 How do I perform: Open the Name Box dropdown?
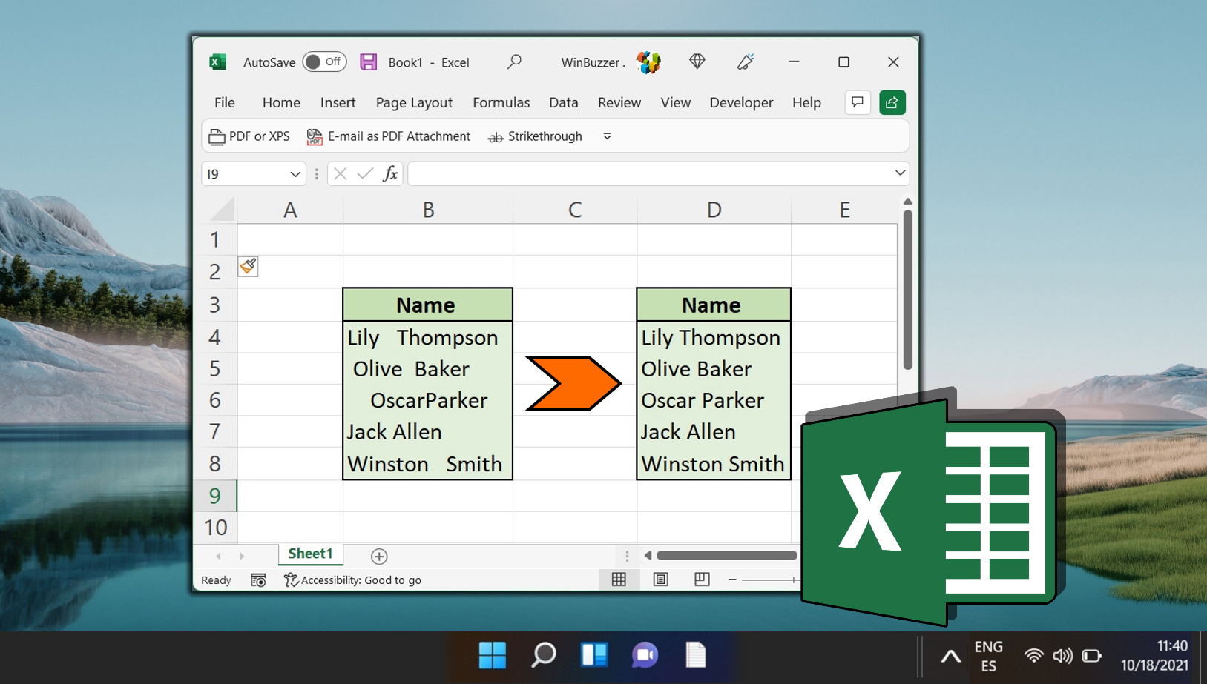pos(296,173)
